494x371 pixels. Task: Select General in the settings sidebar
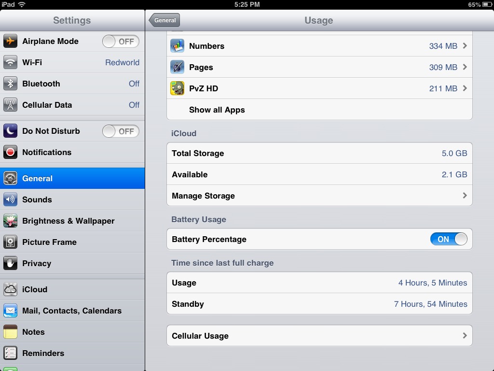coord(72,178)
